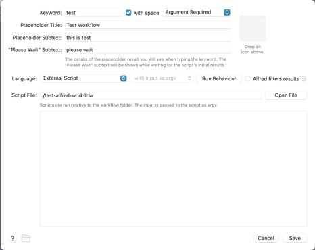
Task: Open the with input as argv dropdown
Action: (x=162, y=78)
